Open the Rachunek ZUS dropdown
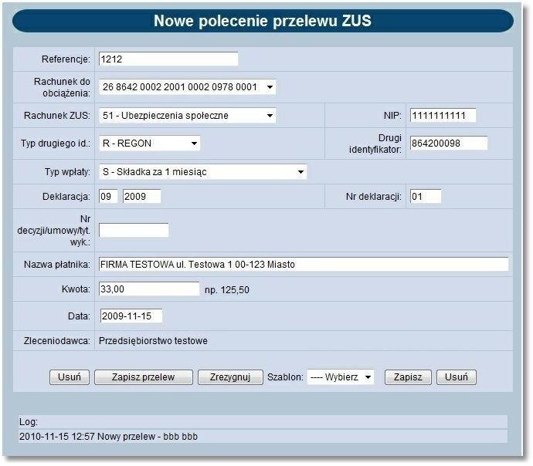This screenshot has height=466, width=533. tap(187, 116)
